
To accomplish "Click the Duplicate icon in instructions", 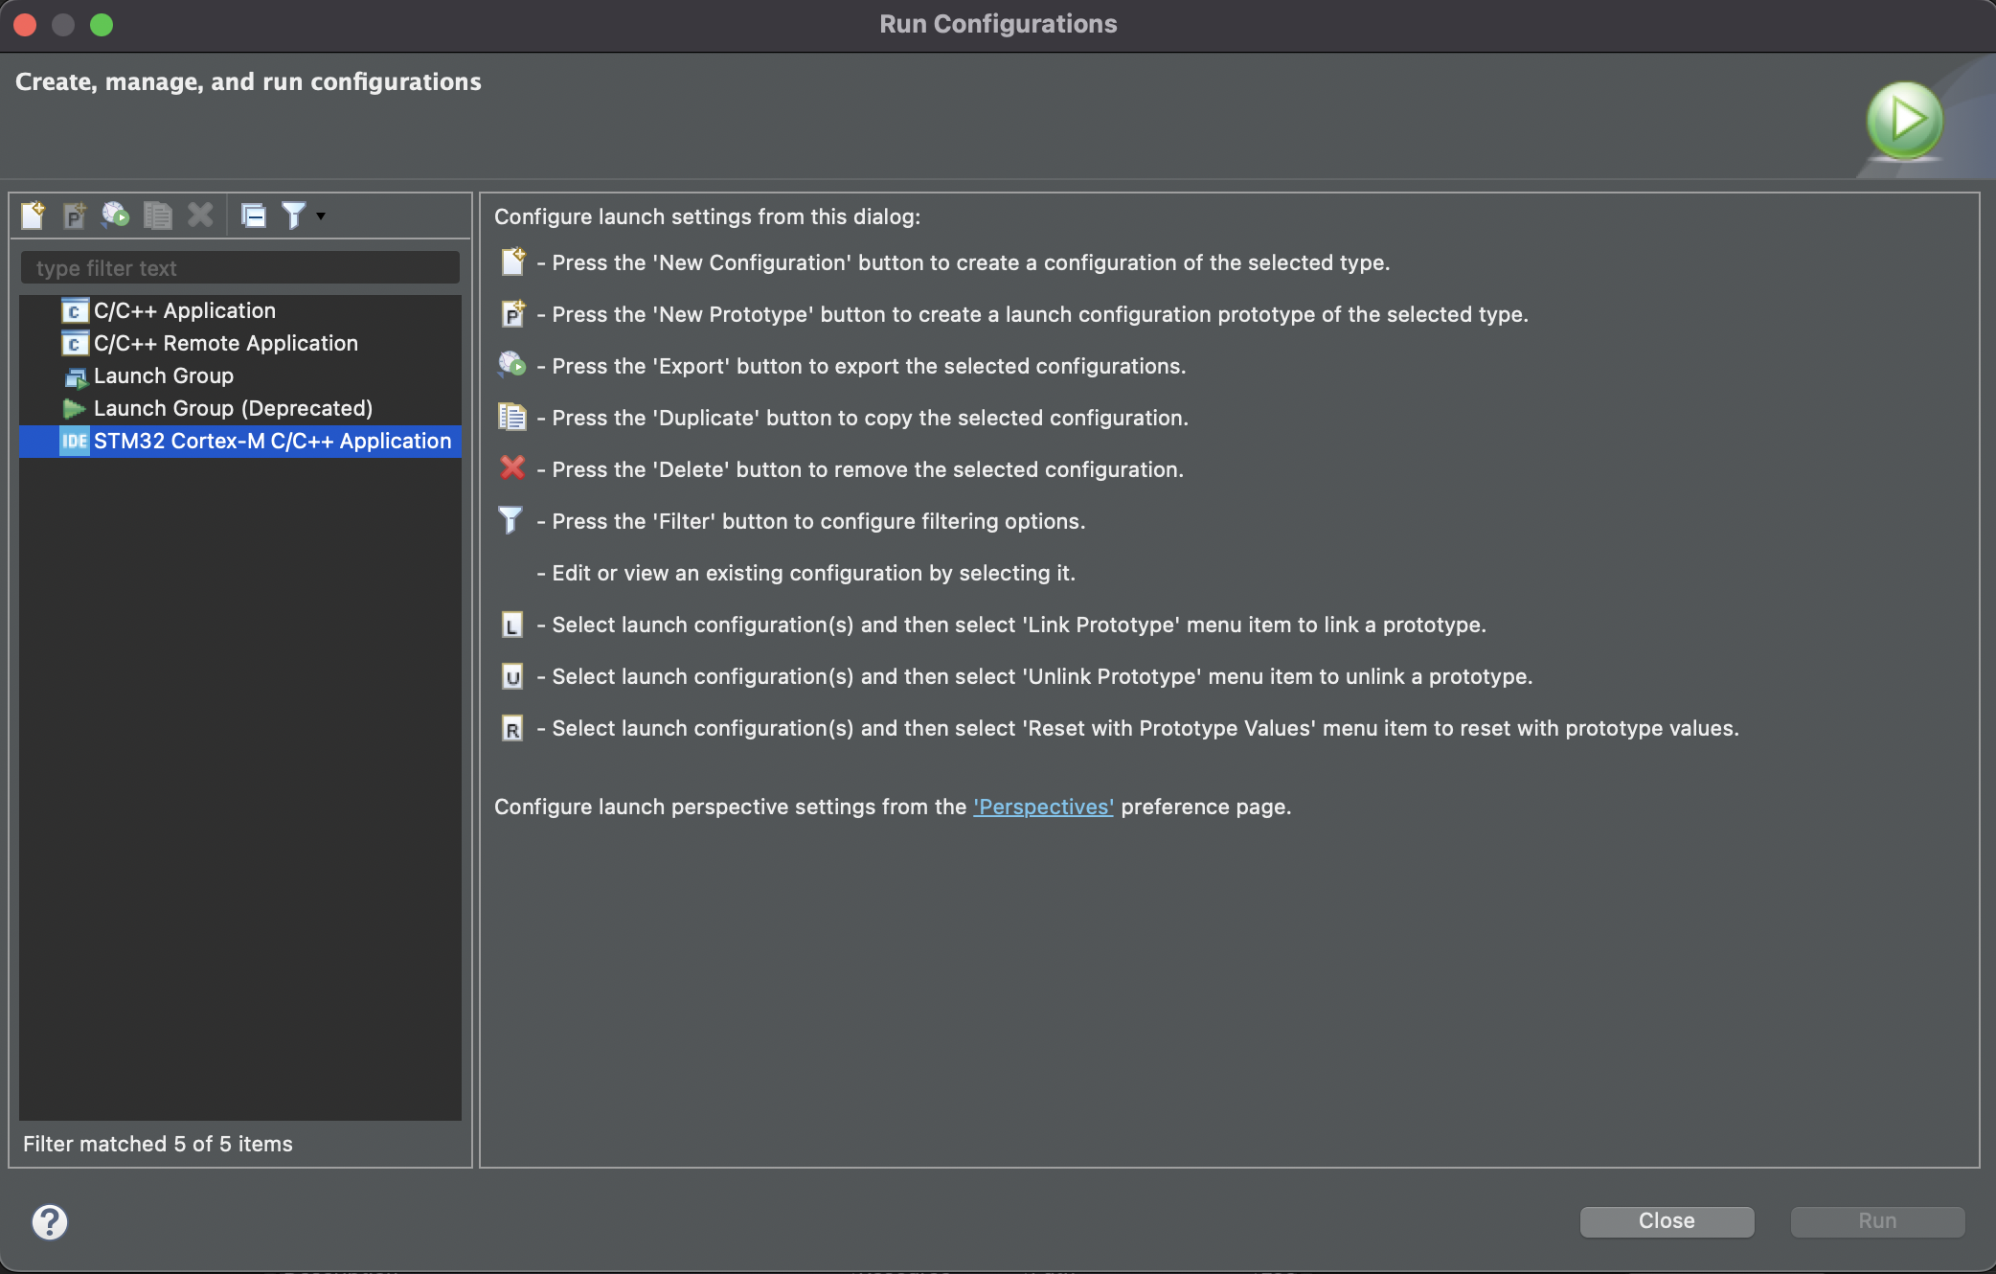I will (512, 417).
